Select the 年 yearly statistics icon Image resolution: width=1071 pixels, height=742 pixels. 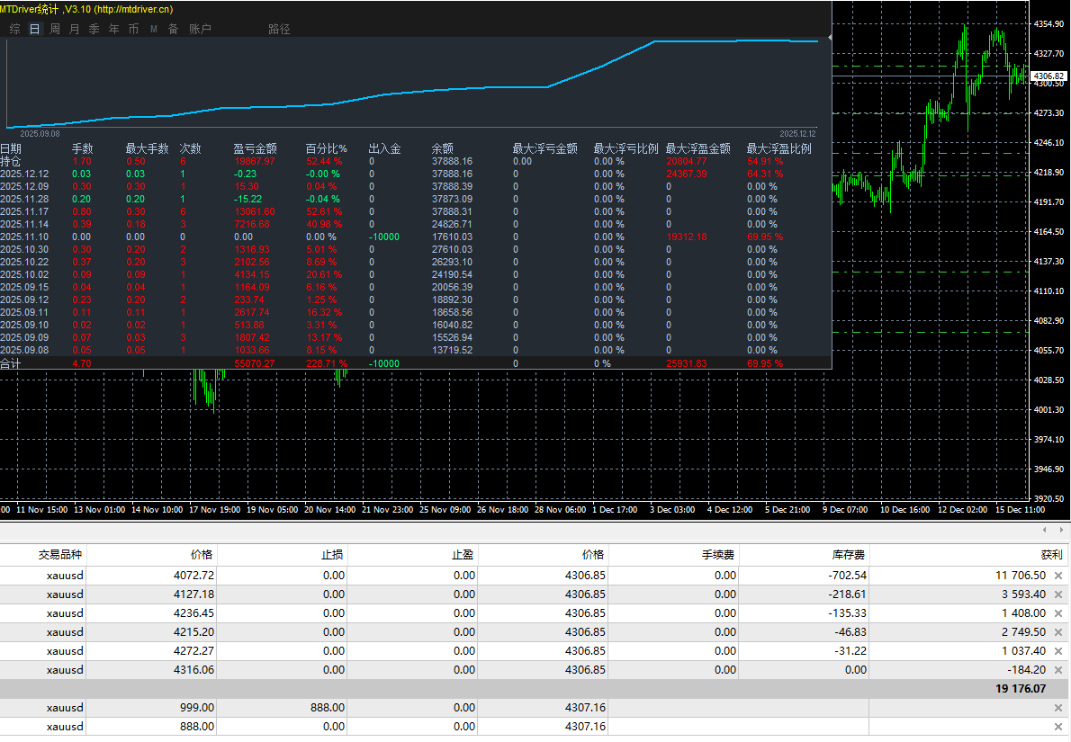[x=112, y=28]
